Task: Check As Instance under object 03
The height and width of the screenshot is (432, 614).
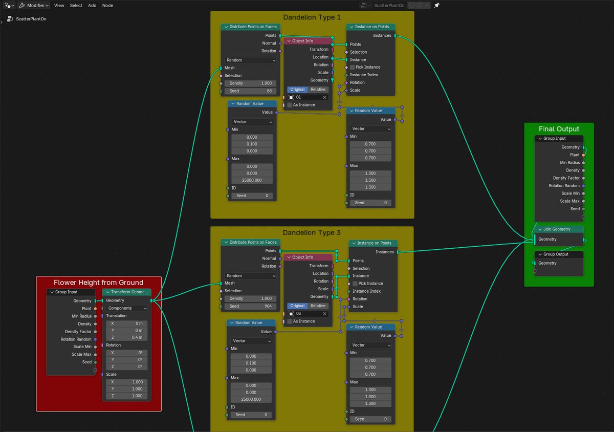Action: pyautogui.click(x=290, y=321)
